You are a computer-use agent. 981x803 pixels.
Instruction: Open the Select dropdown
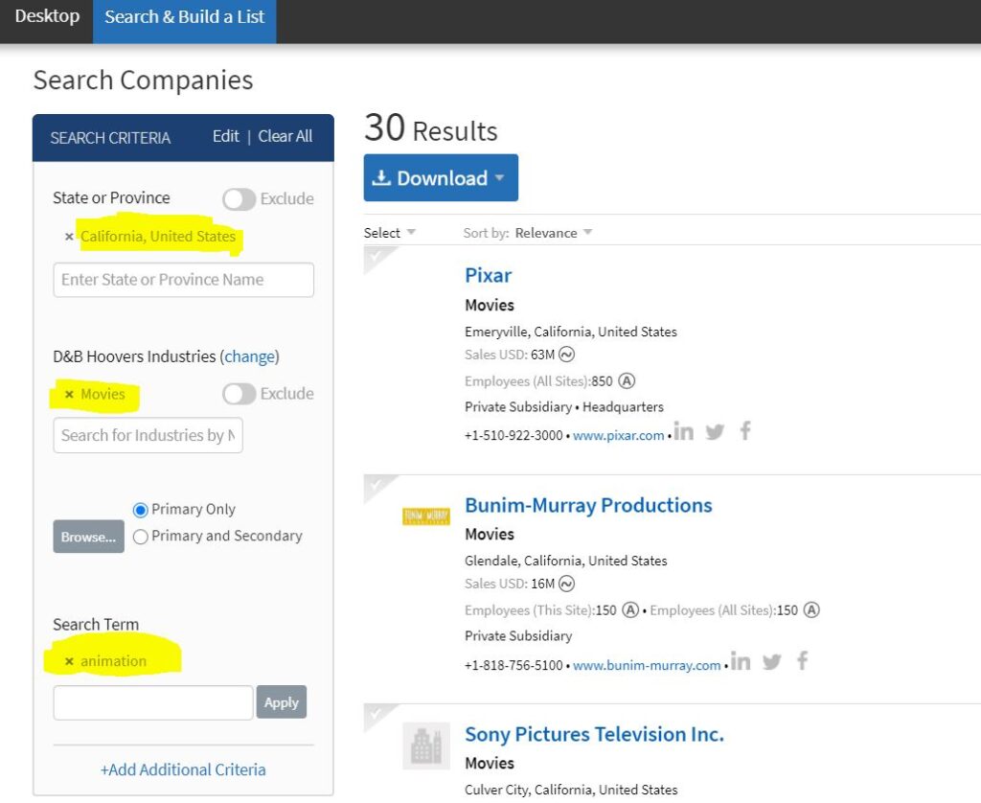point(390,233)
